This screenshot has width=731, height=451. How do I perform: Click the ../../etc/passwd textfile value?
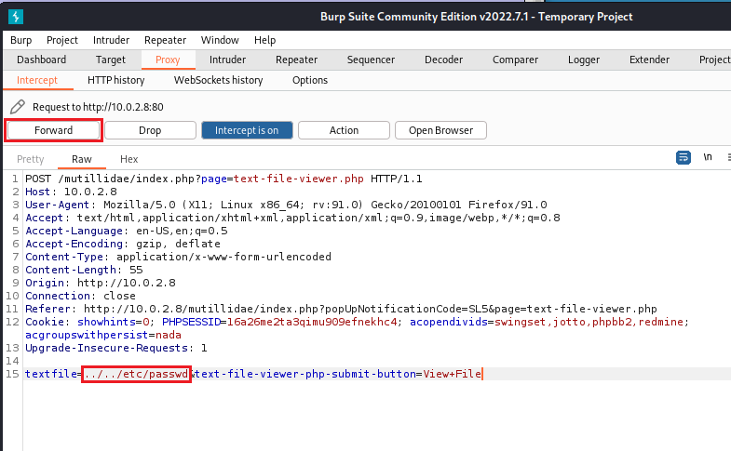pyautogui.click(x=136, y=374)
